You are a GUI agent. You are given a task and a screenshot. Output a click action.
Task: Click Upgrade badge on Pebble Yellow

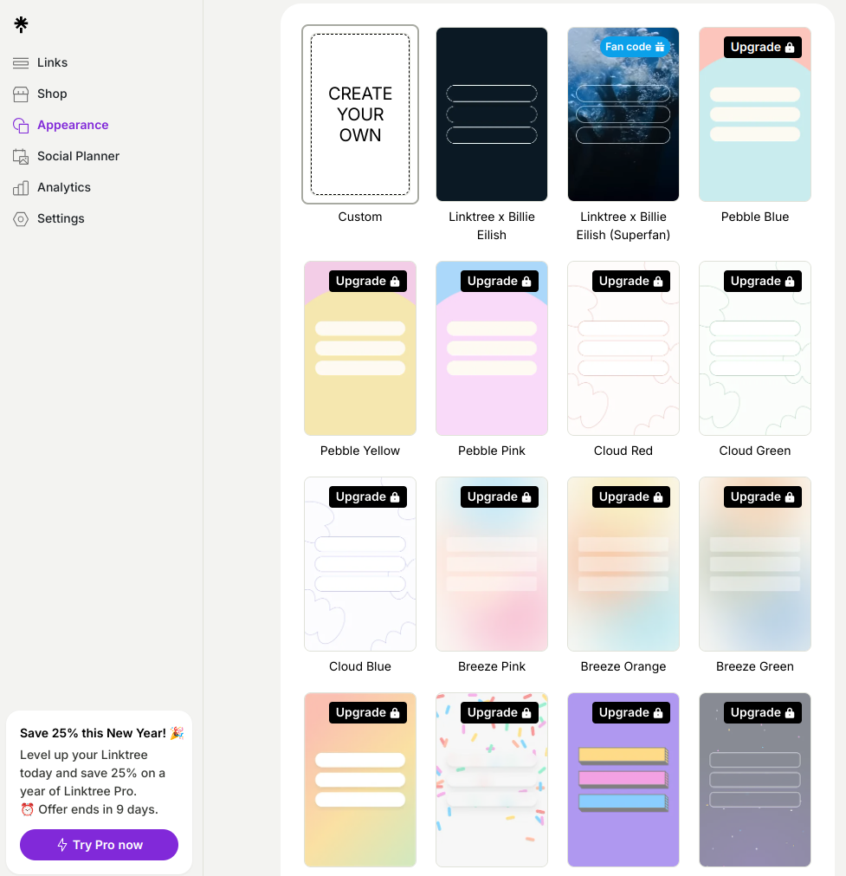368,281
